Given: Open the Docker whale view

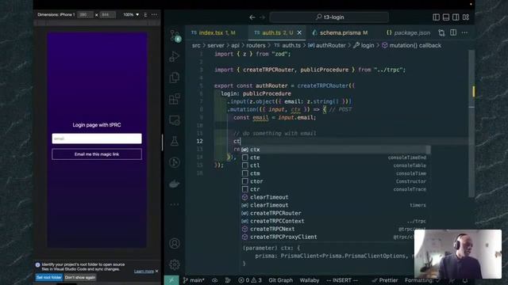Looking at the screenshot, I should pos(175,184).
